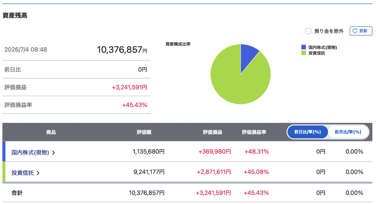This screenshot has width=376, height=204.
Task: Click the summary 評価損益 value +3,241,591円
Action: pyautogui.click(x=130, y=87)
